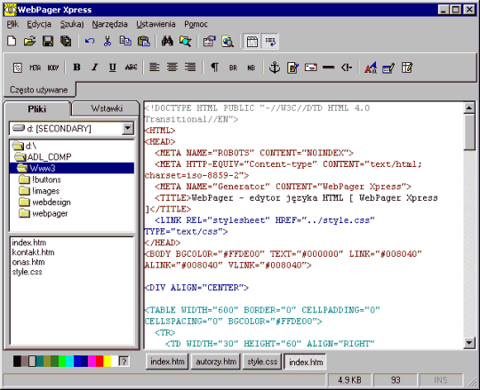Open the webdesign folder
This screenshot has height=390, width=480.
45,203
